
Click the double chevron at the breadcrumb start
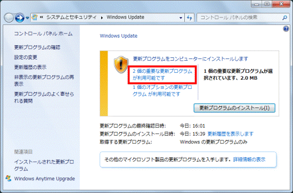(42, 18)
